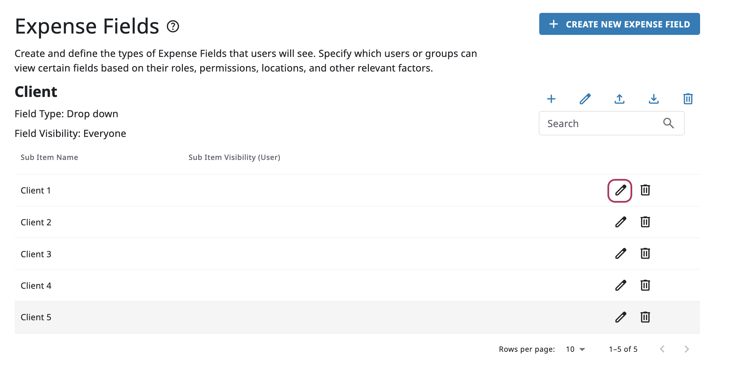The width and height of the screenshot is (733, 366).
Task: Go to the next page arrow
Action: point(687,349)
